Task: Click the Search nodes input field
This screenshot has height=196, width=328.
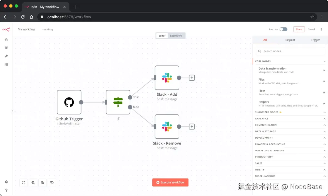Action: point(290,51)
